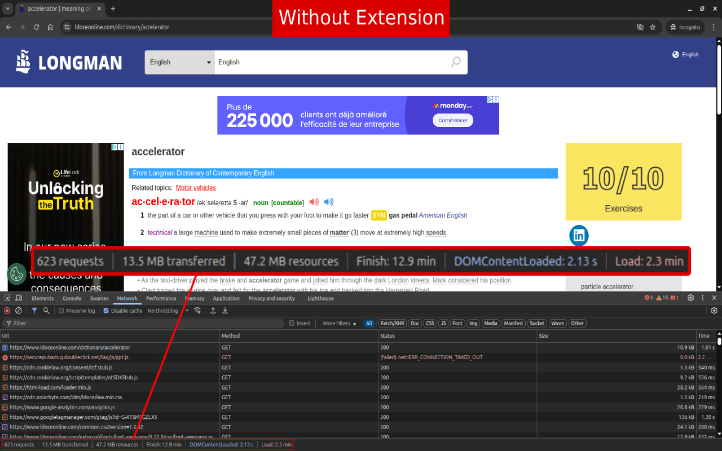Screen dimensions: 722x451
Task: Click the inspect element picker icon
Action: tap(7, 298)
